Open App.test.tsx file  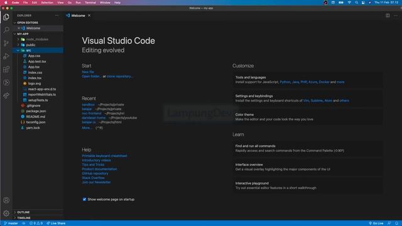[x=37, y=62]
